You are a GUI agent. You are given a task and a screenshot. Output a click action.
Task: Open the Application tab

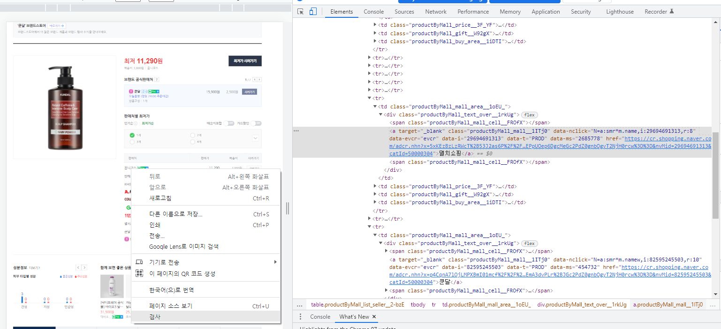(x=546, y=12)
